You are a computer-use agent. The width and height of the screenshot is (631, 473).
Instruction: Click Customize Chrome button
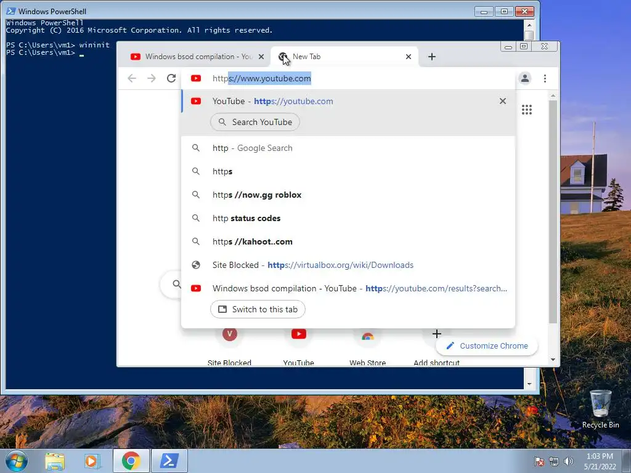click(487, 346)
